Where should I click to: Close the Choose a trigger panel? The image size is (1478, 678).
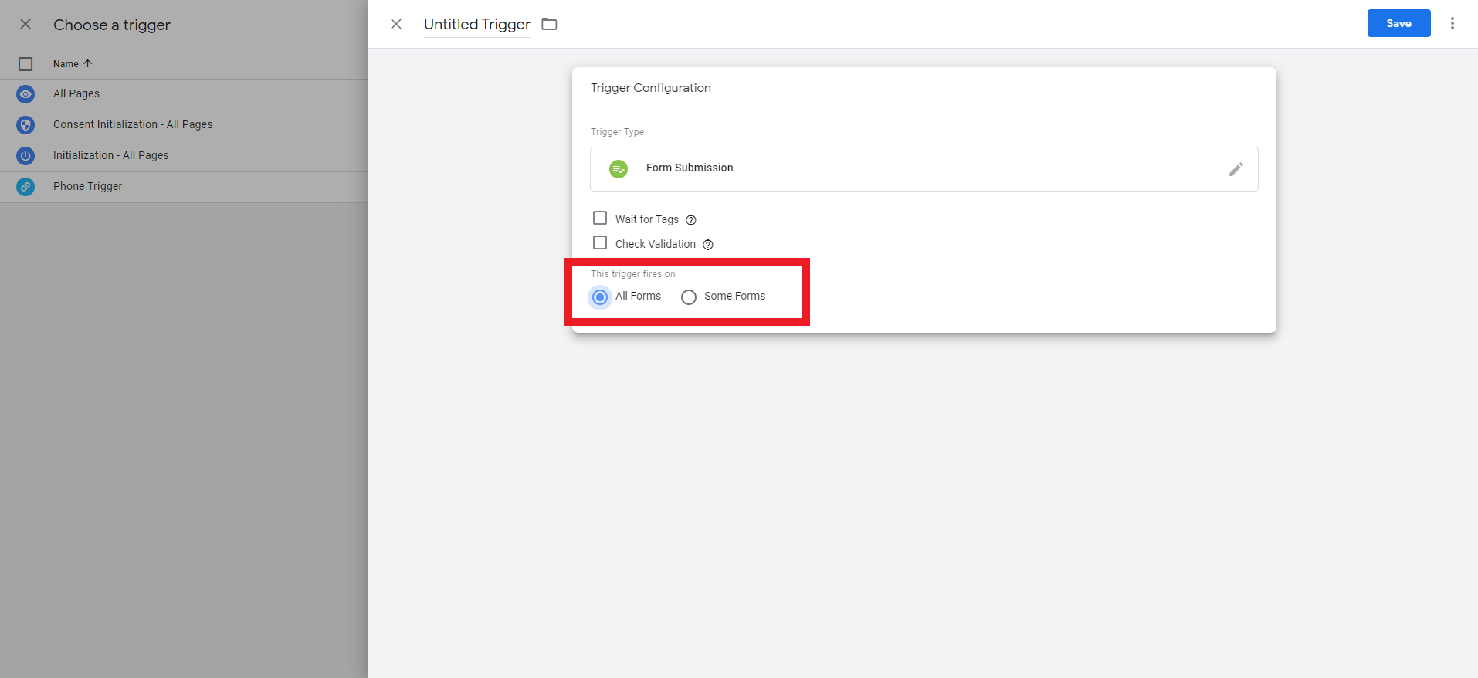tap(25, 24)
